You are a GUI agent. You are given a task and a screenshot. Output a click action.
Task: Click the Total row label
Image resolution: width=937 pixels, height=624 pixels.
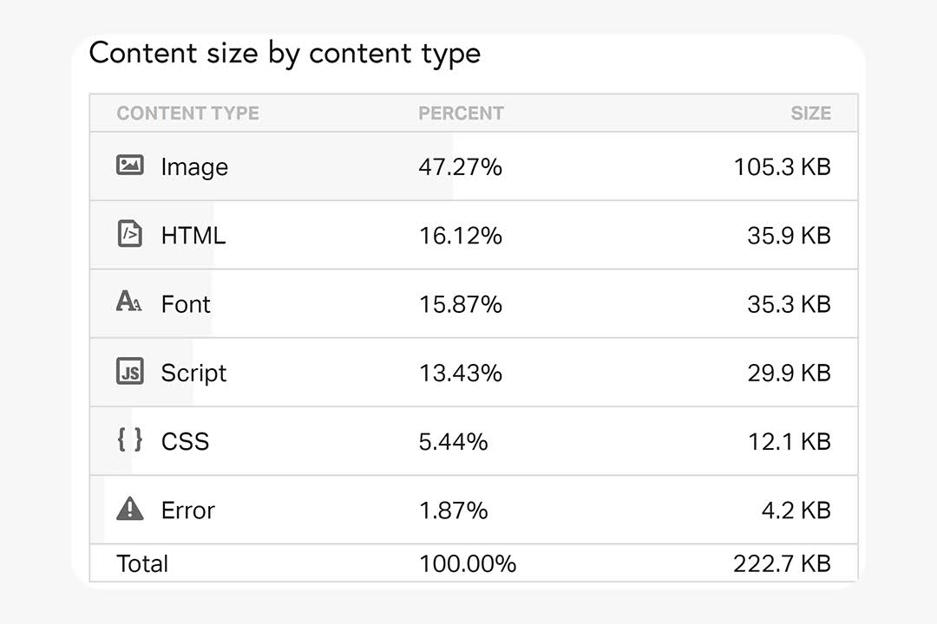click(142, 563)
